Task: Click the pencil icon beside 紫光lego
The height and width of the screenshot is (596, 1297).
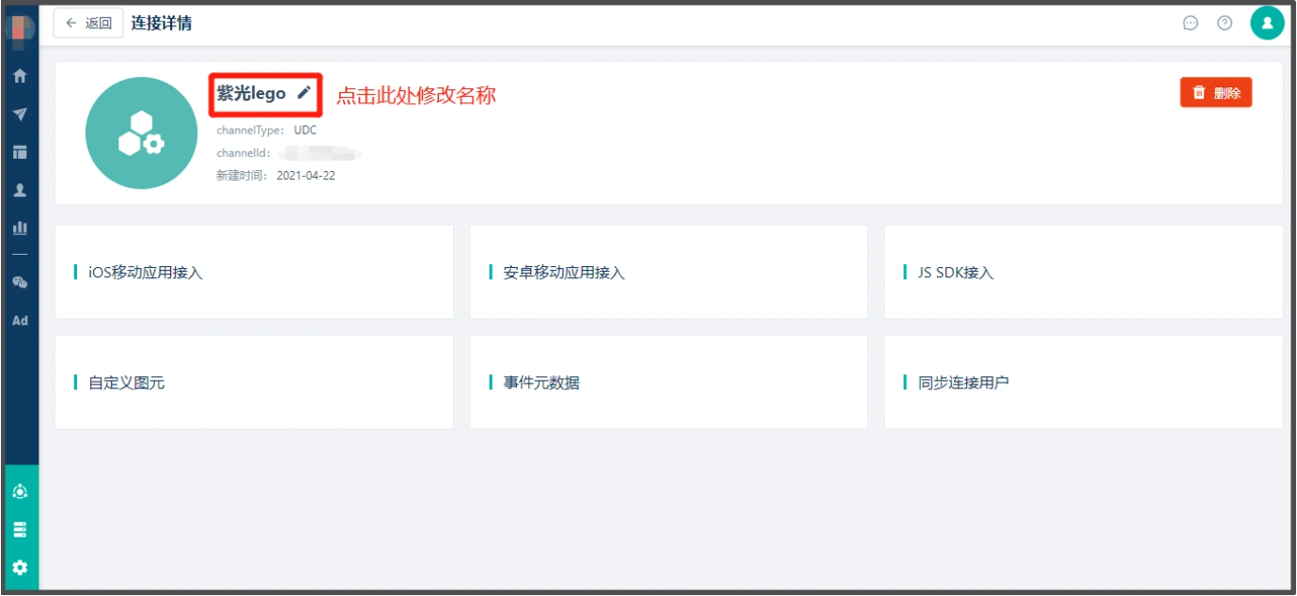Action: pos(304,93)
